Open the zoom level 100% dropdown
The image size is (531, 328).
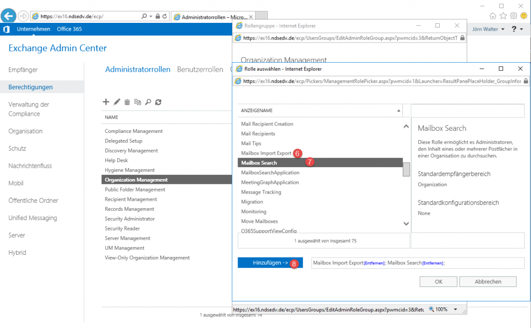[x=447, y=309]
